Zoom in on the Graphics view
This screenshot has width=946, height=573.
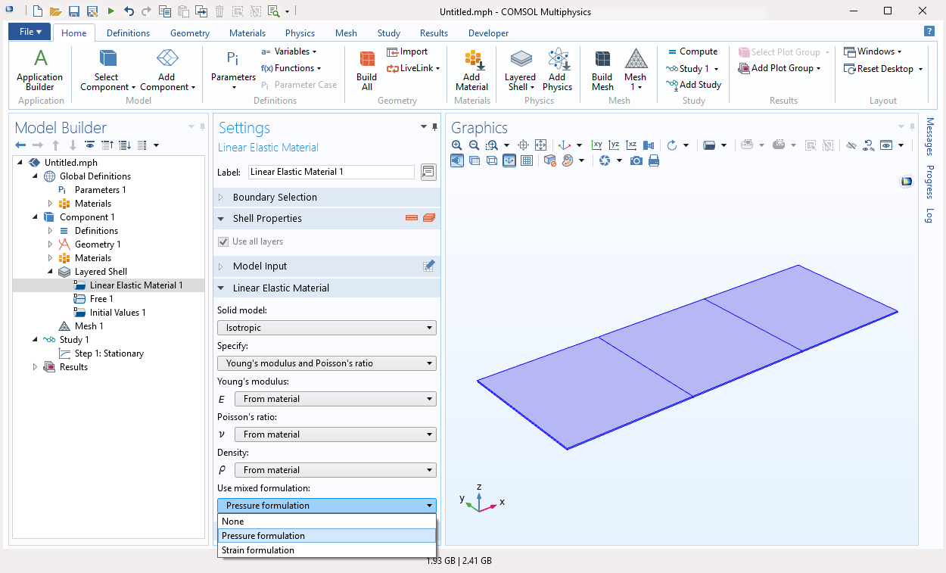point(456,145)
